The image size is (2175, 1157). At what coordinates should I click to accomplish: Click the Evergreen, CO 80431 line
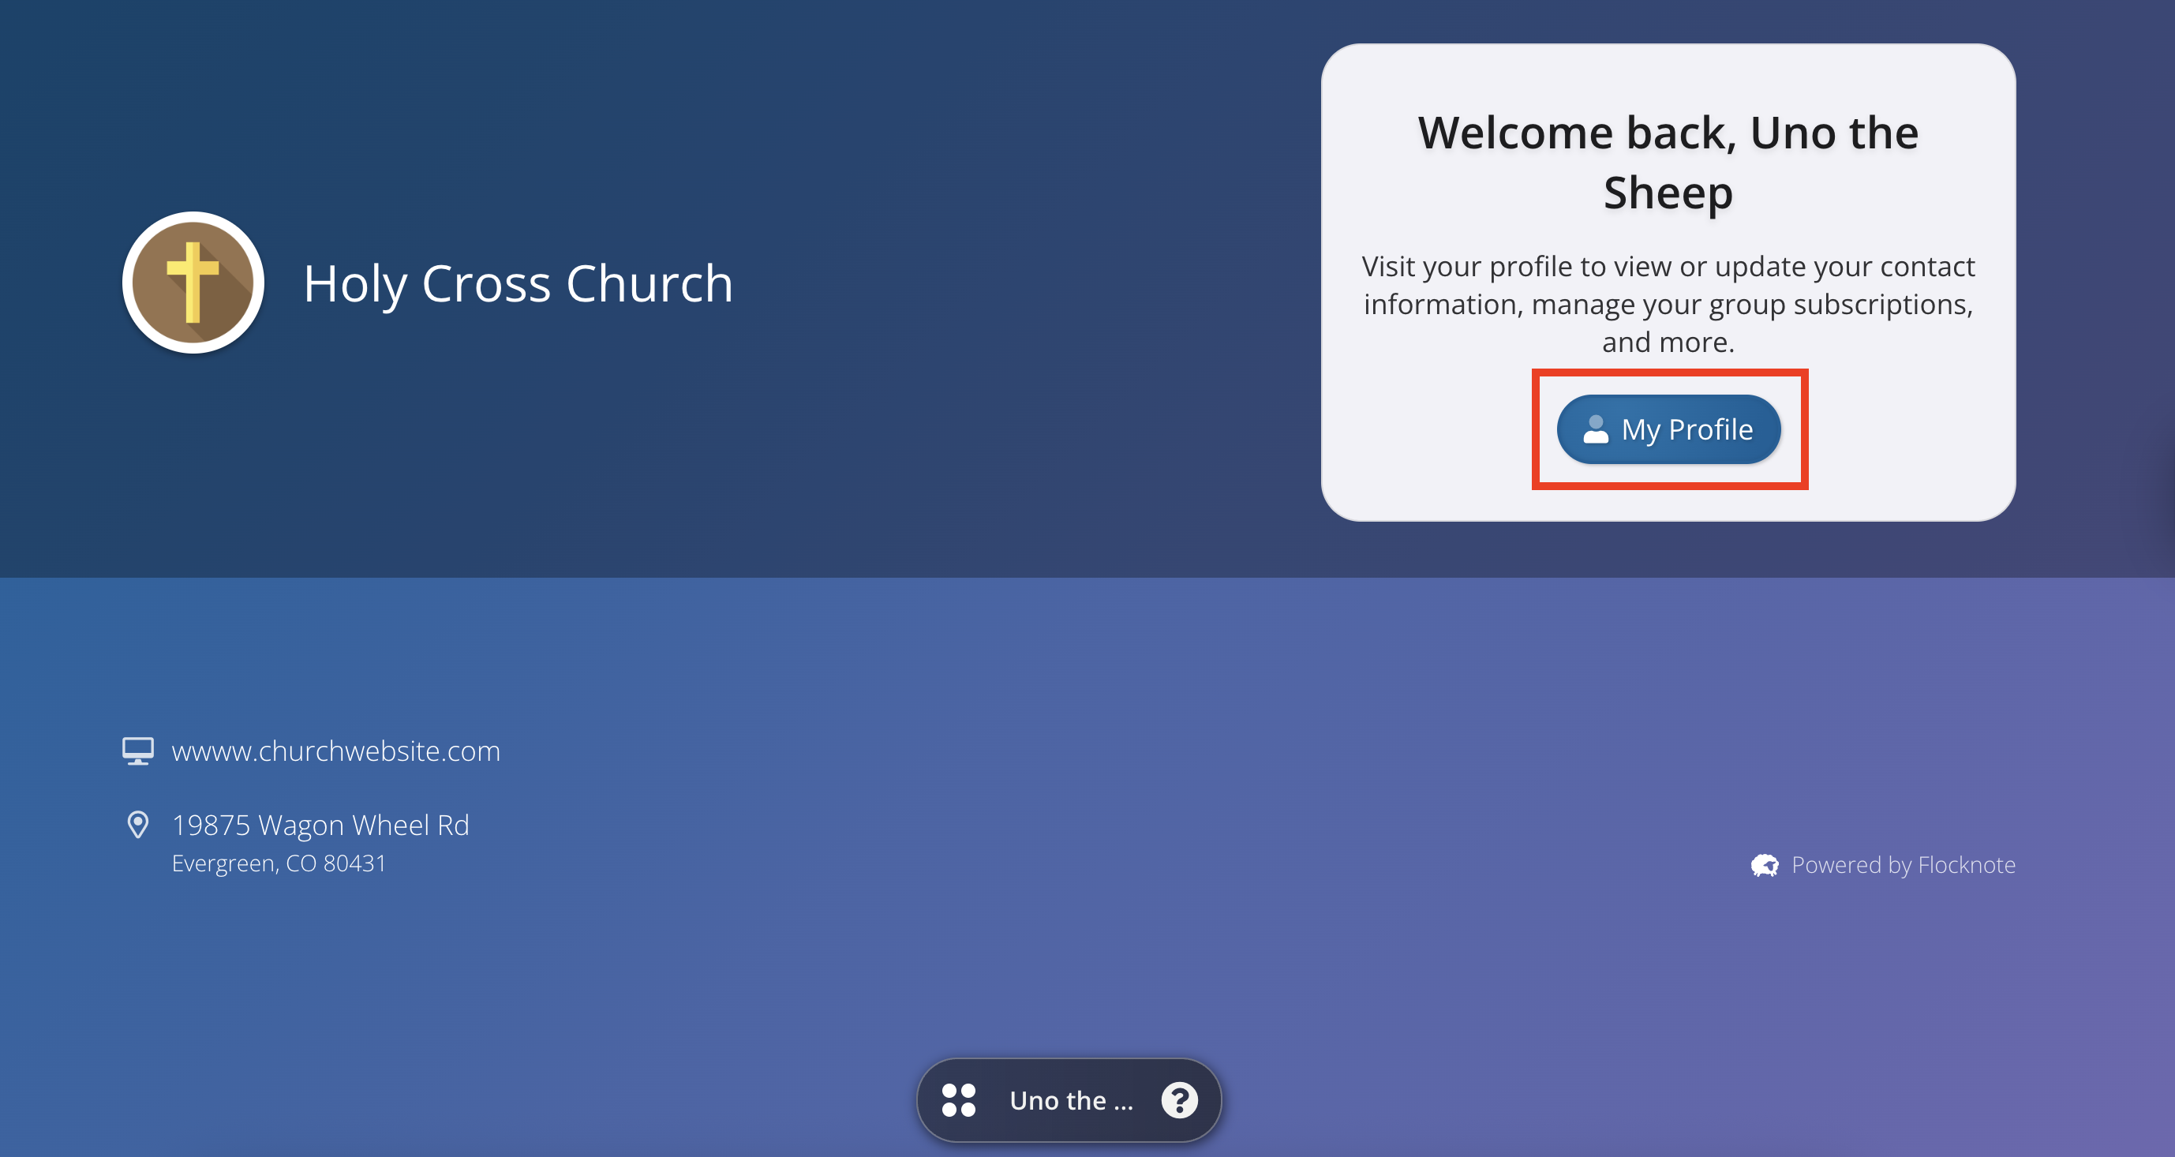click(279, 863)
